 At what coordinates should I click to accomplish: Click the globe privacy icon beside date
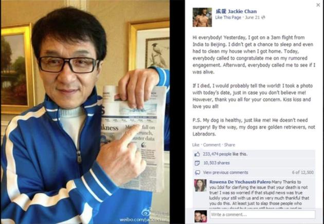(x=263, y=17)
